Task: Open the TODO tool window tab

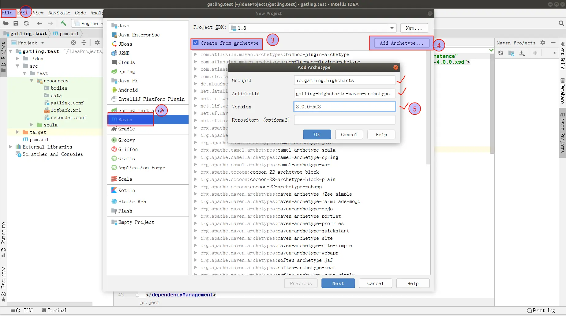Action: [x=22, y=310]
